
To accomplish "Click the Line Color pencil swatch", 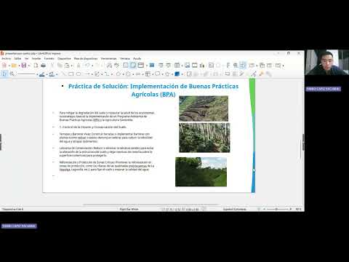I will click(41, 74).
